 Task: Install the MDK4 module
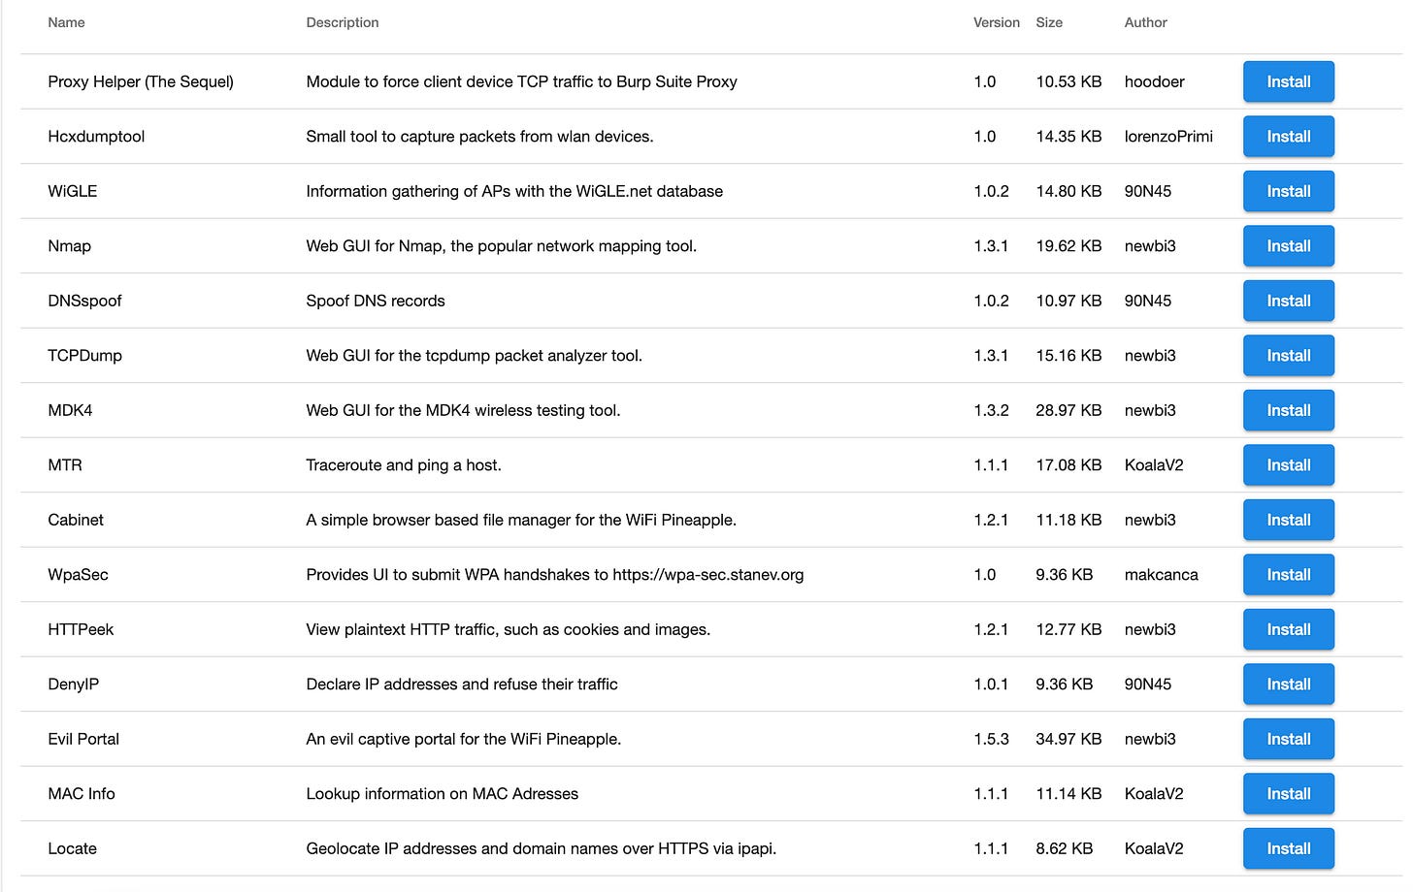pyautogui.click(x=1288, y=410)
